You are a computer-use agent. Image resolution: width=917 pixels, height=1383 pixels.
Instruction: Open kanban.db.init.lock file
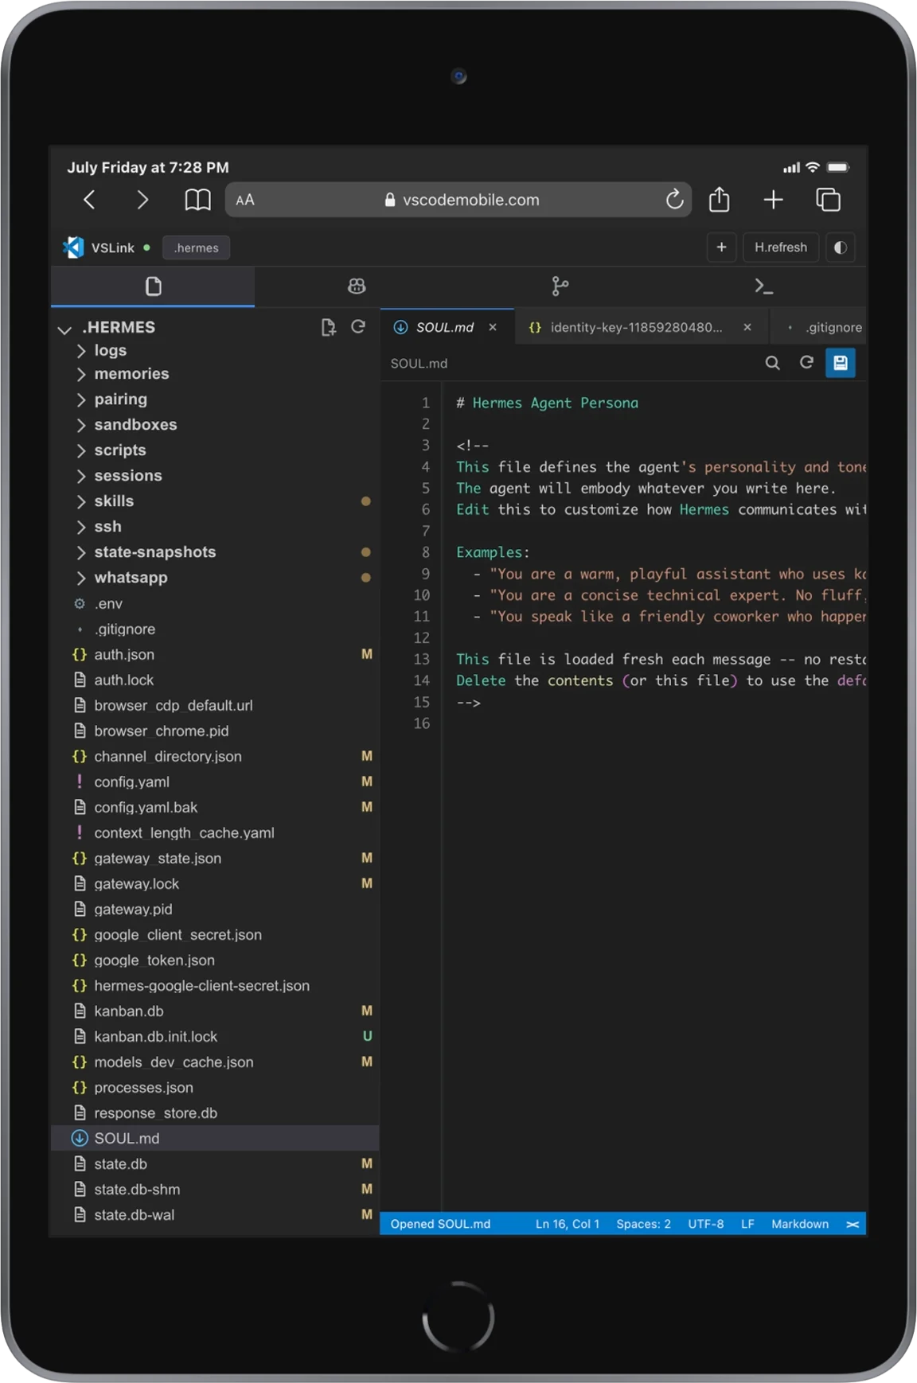(x=215, y=1036)
